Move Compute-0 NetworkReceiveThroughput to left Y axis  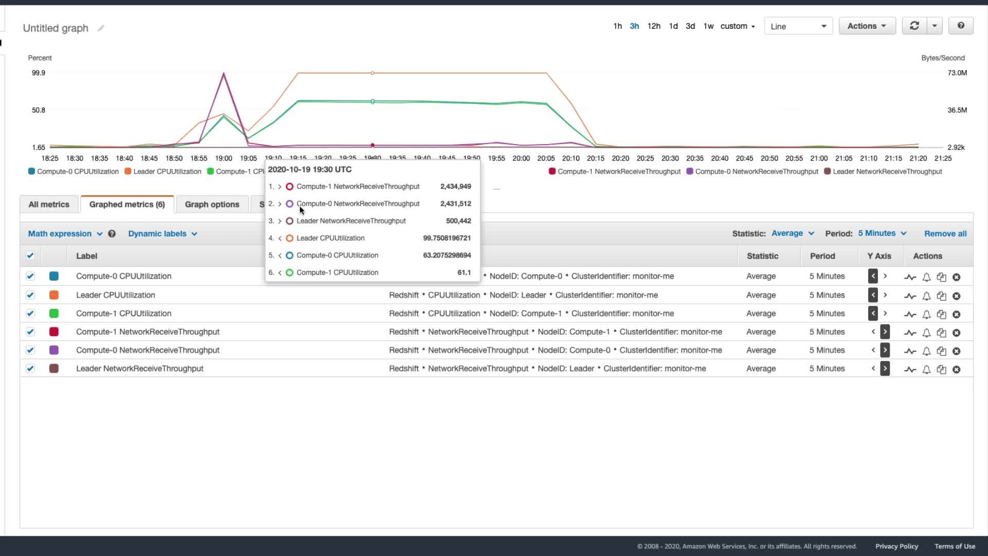point(873,351)
